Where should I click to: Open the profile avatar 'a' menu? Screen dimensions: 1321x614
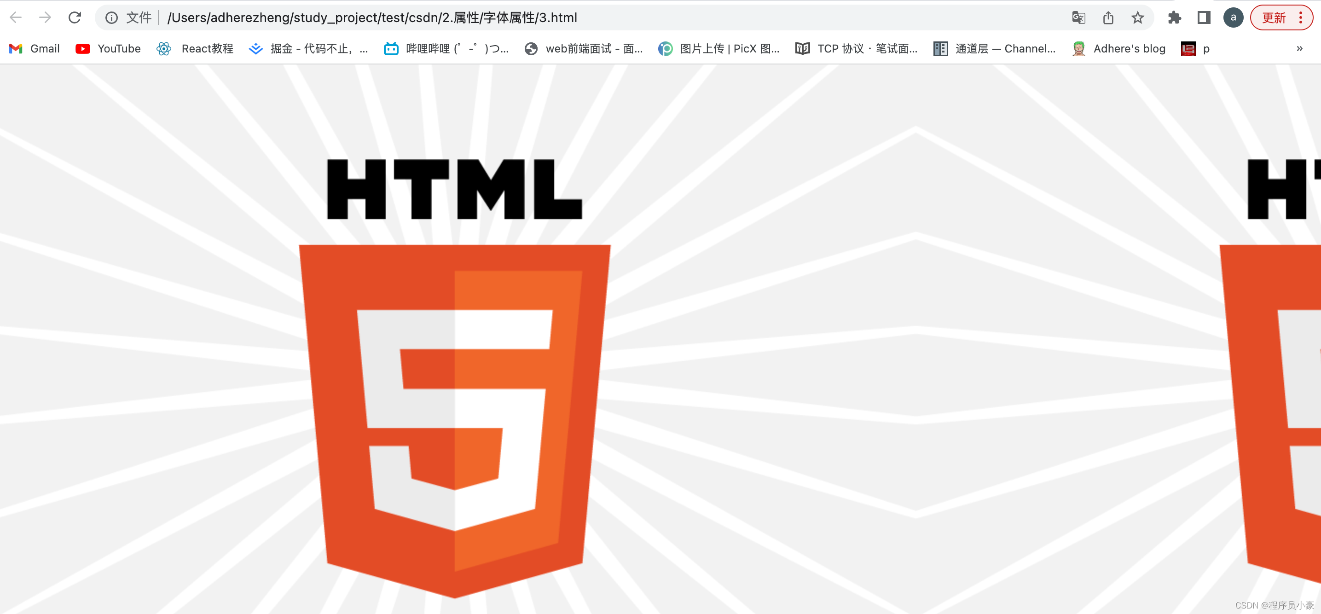1233,18
